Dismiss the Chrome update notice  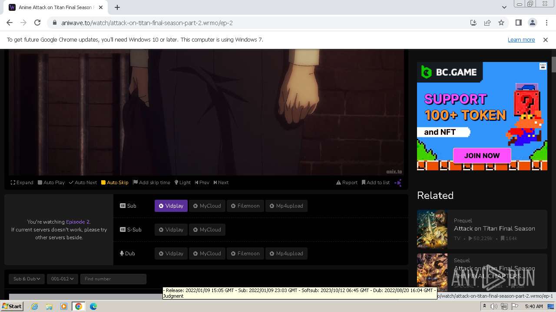pyautogui.click(x=546, y=40)
